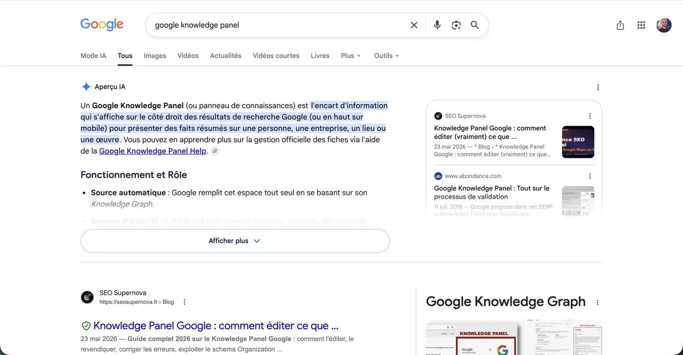This screenshot has height=355, width=683.
Task: Switch to Mode IA tab
Action: click(93, 56)
